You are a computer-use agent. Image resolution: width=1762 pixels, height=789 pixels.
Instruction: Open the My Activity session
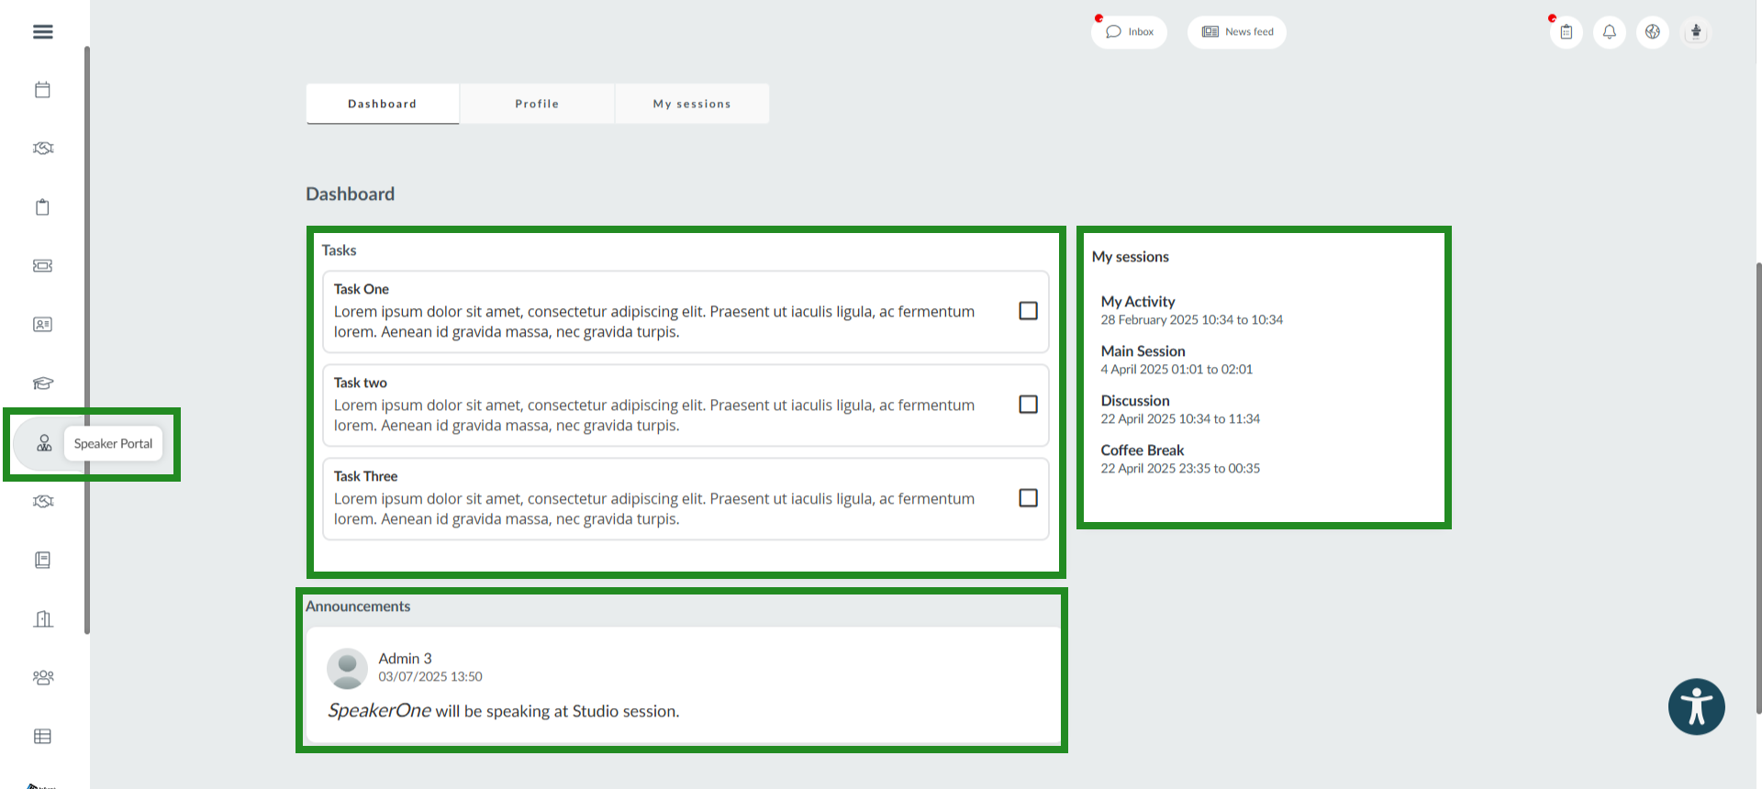pyautogui.click(x=1138, y=302)
